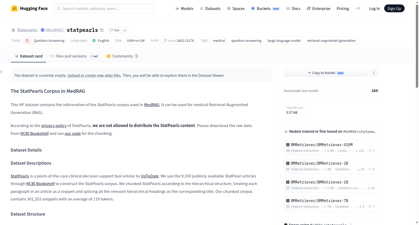Click the heart like button
This screenshot has width=419, height=225.
pyautogui.click(x=114, y=30)
